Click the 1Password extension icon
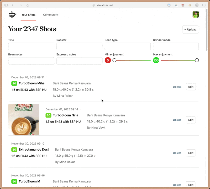 [x=169, y=5]
